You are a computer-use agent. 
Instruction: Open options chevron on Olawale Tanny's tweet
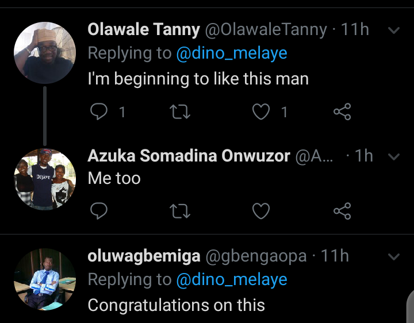[x=394, y=30]
